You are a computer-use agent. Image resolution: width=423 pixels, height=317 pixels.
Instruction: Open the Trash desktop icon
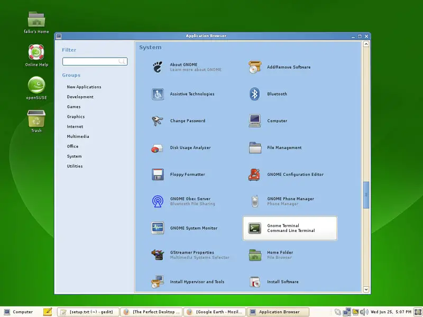pos(36,118)
